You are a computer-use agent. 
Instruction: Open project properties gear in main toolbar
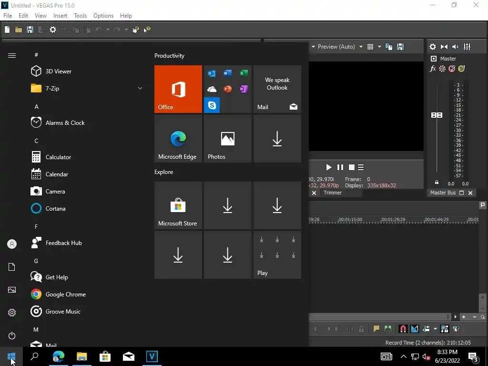point(53,30)
